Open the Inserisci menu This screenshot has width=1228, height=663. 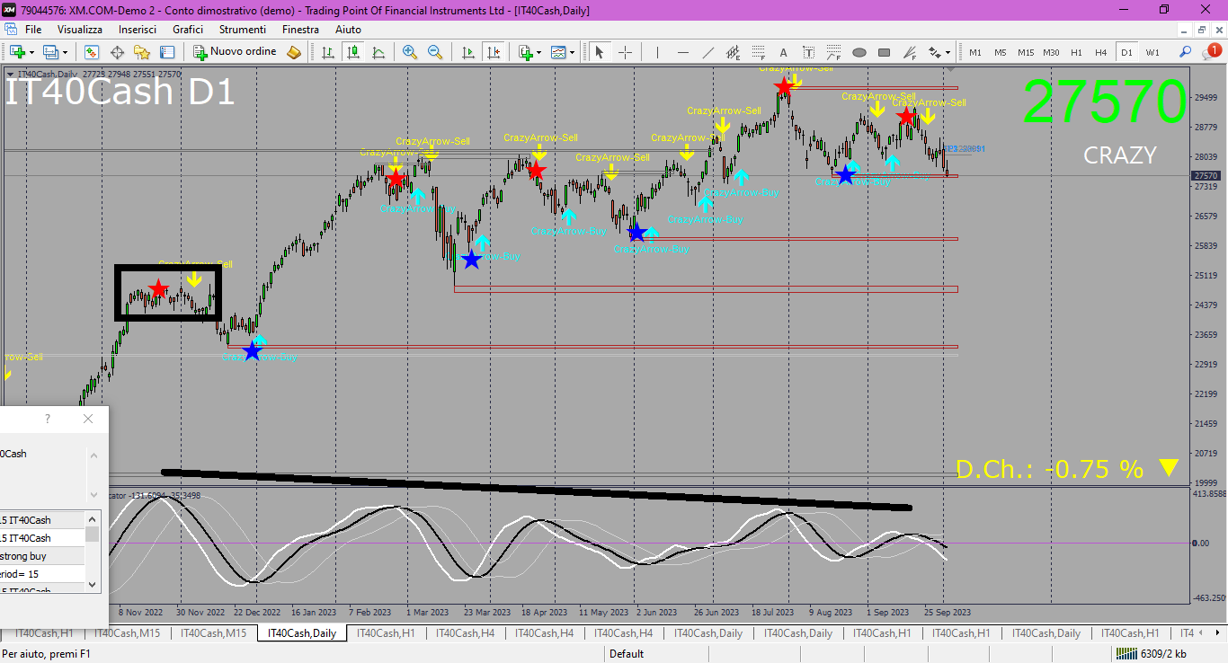point(138,29)
